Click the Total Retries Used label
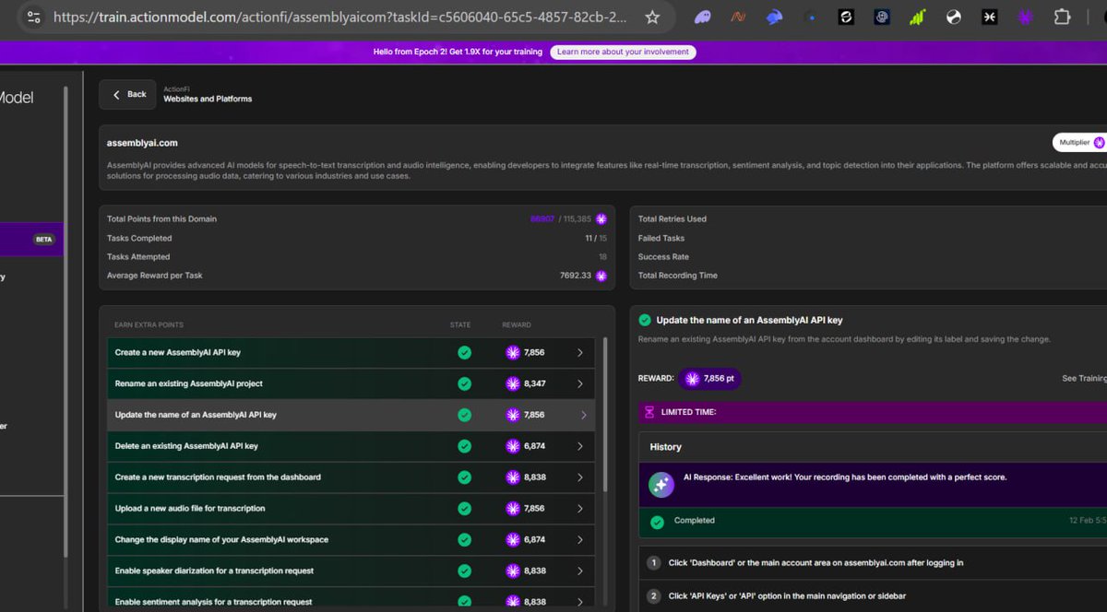Screen dimensions: 1107x612 (673, 219)
